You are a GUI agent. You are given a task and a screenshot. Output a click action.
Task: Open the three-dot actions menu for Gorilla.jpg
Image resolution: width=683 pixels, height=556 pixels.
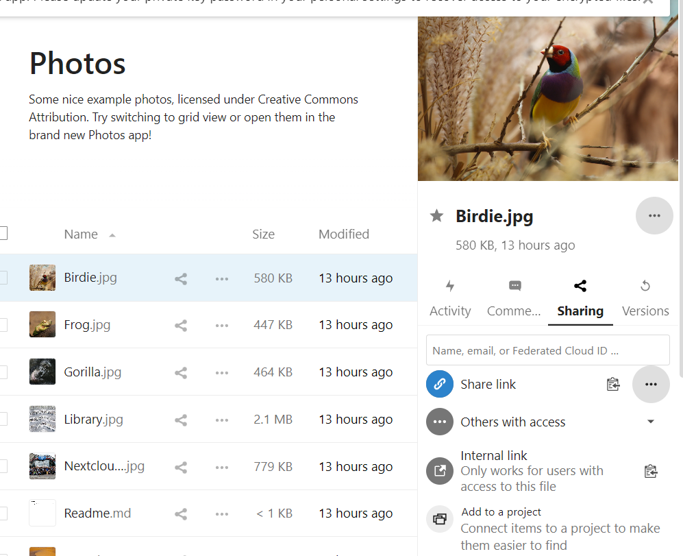point(222,373)
